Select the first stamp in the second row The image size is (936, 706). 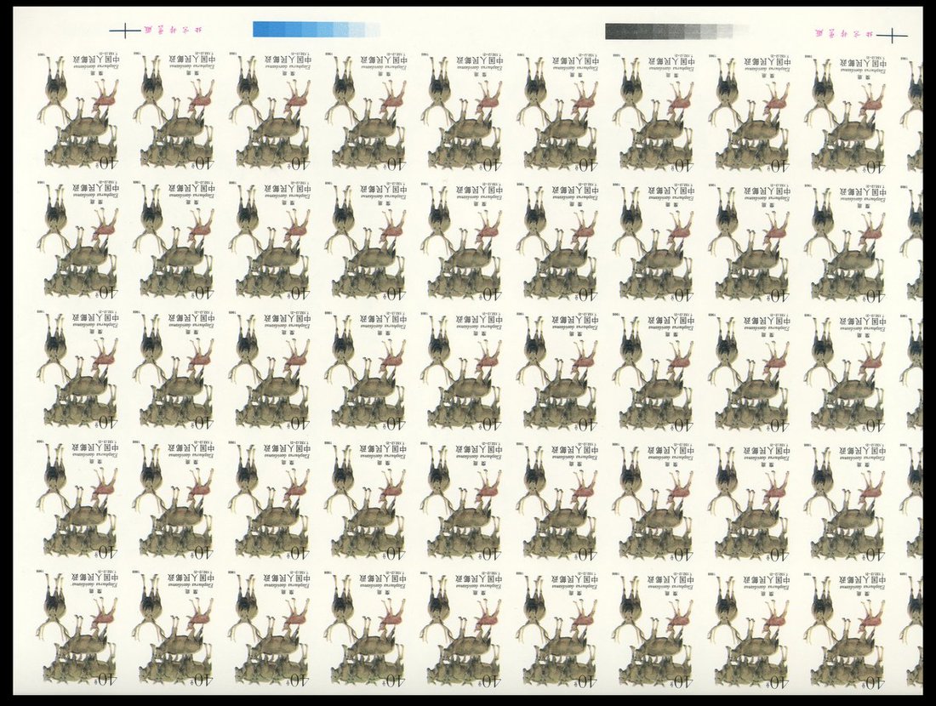tap(77, 241)
